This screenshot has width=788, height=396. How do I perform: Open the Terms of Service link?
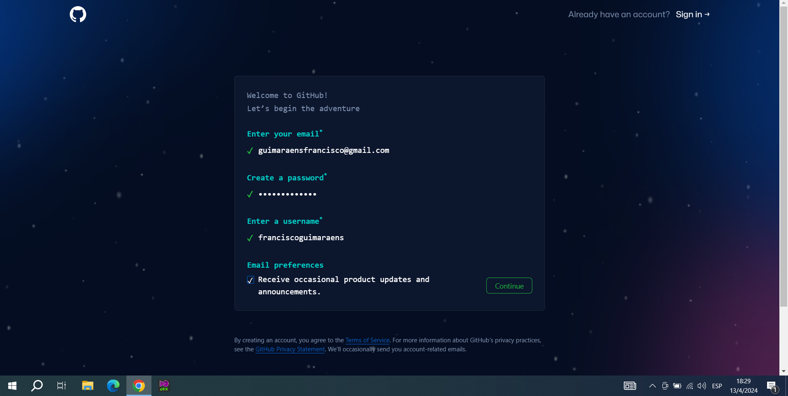(x=367, y=340)
